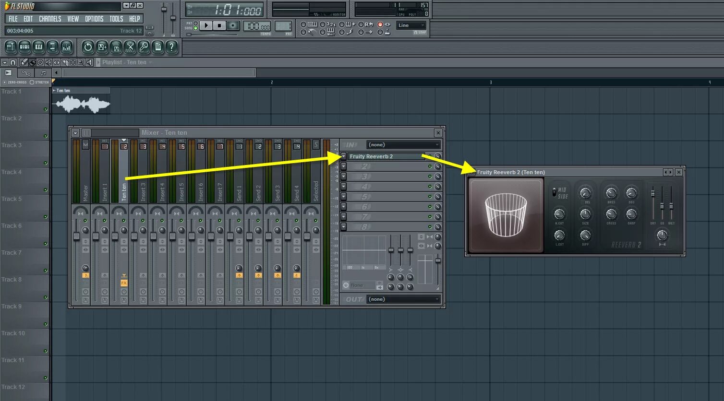
Task: Toggle the Mid/Side switch in Reeverb 2
Action: click(x=555, y=192)
